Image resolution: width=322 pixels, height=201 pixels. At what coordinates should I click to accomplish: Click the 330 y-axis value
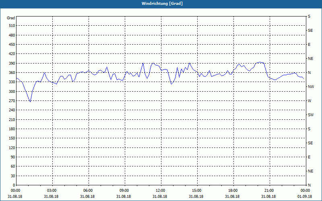(12, 82)
